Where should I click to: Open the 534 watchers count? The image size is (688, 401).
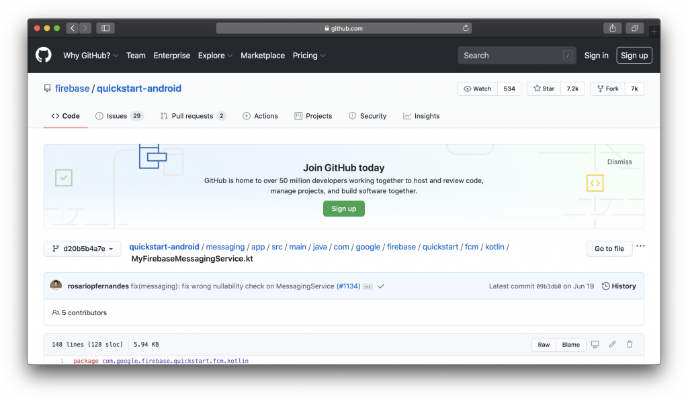[509, 89]
